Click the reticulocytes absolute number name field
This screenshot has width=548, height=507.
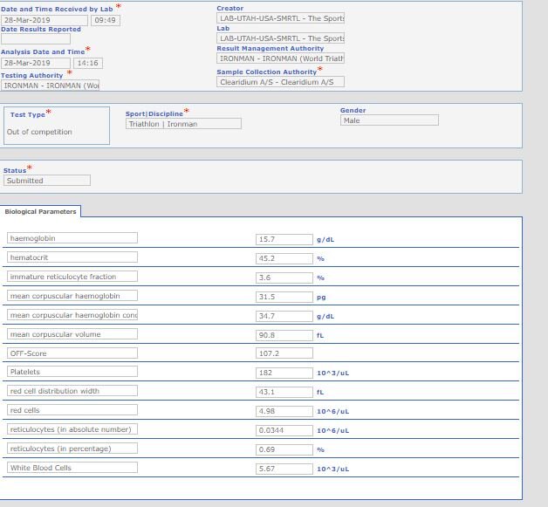[x=72, y=429]
